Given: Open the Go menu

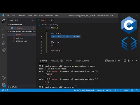Looking at the screenshot, I should click(36, 15).
